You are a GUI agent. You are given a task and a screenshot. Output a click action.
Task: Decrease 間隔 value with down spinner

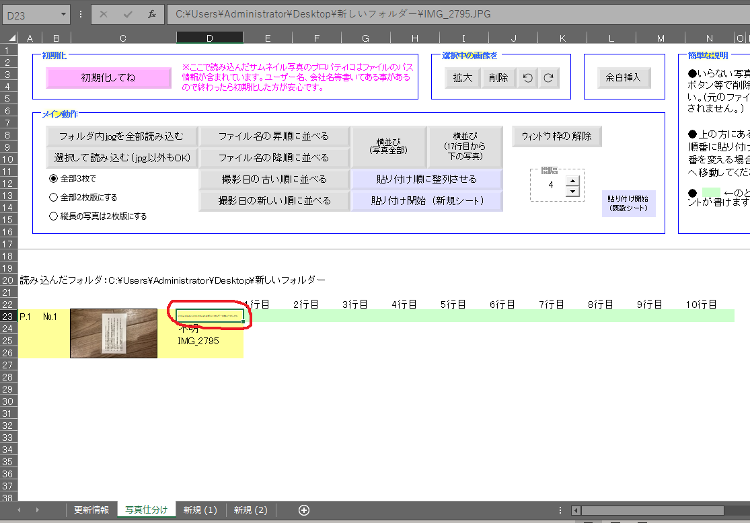[x=572, y=191]
